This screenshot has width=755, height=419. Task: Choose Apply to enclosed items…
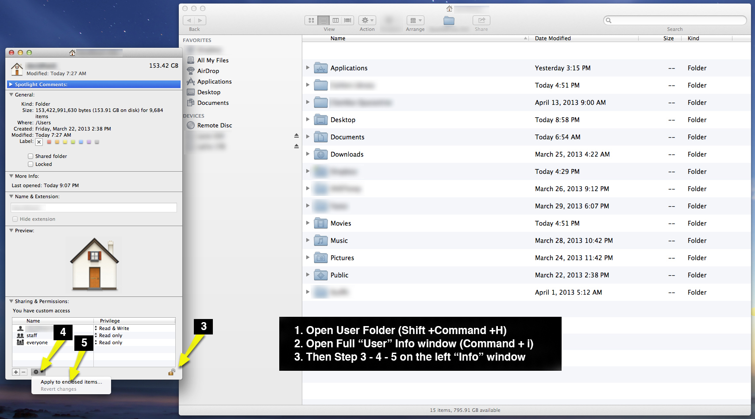(x=71, y=382)
